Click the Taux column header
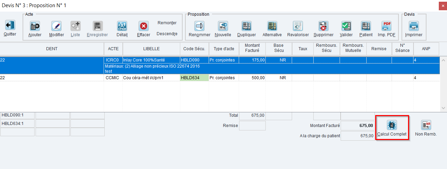447x169 pixels. [303, 49]
